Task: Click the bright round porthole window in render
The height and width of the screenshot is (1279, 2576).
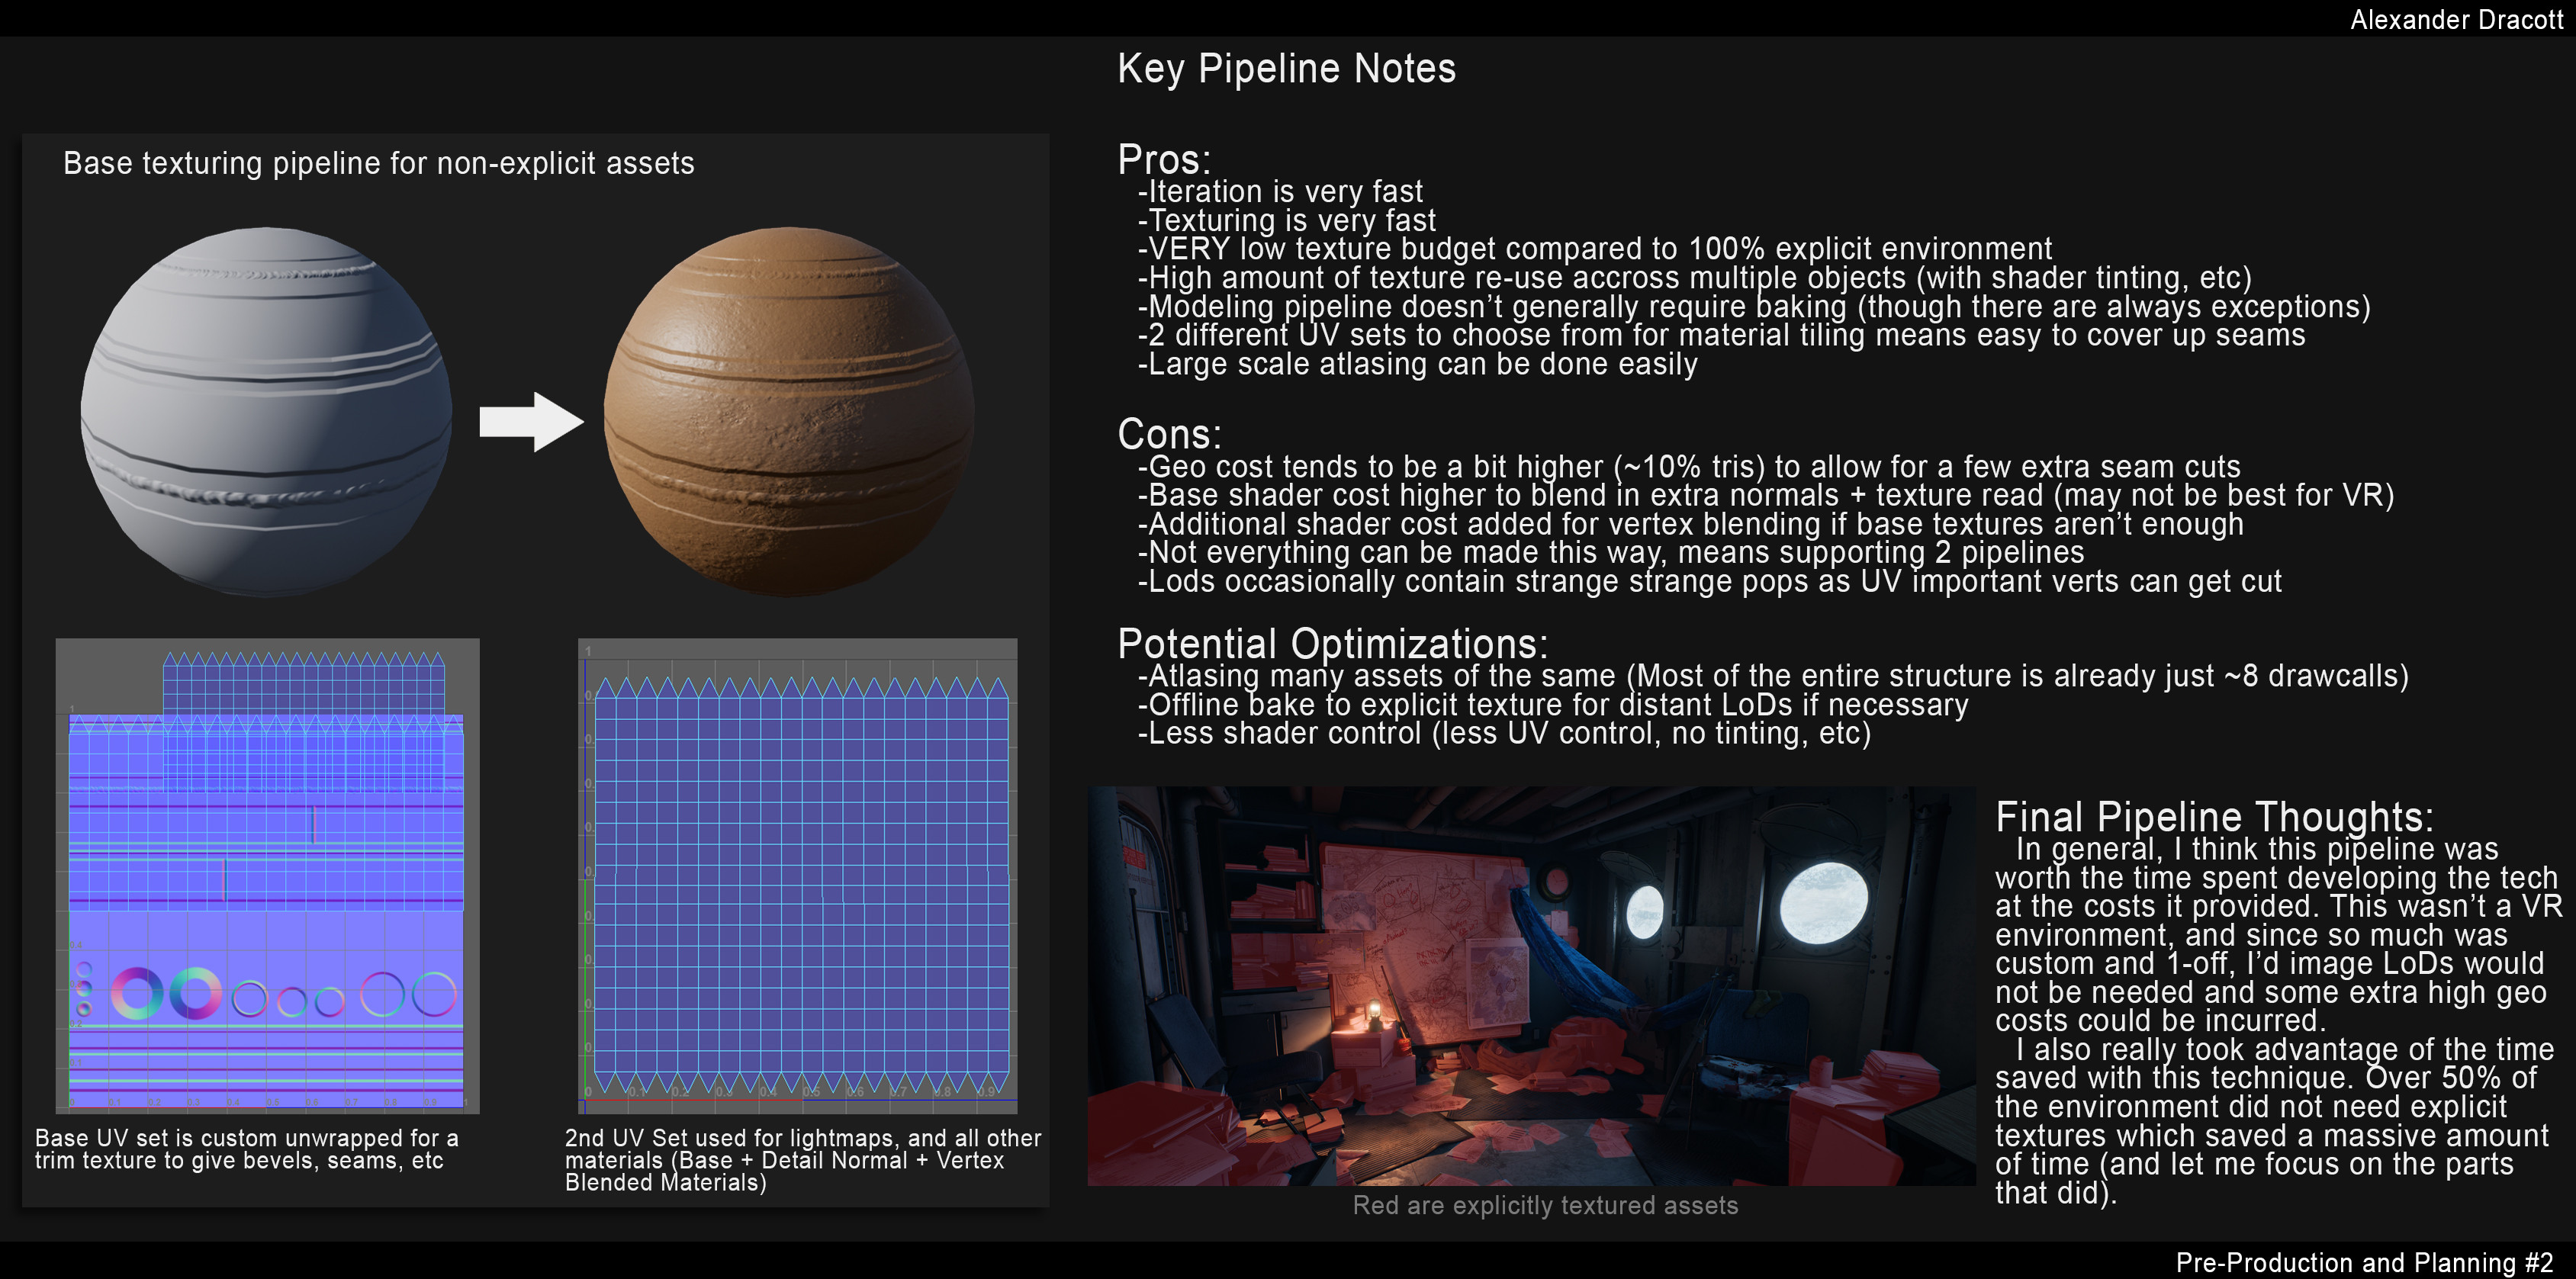Action: (x=1823, y=903)
